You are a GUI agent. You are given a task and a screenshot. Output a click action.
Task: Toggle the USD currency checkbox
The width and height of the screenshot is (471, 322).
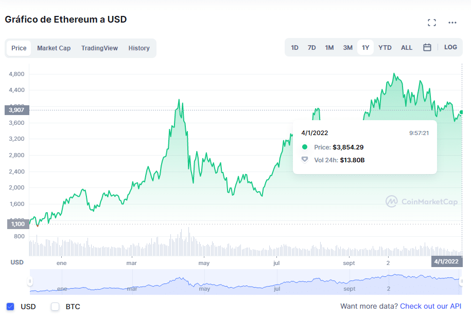coord(10,307)
